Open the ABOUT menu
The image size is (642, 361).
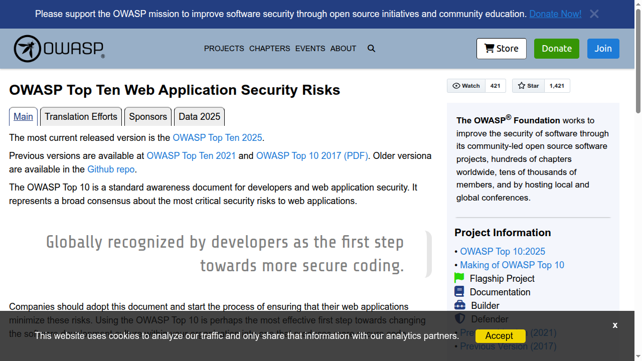[343, 49]
